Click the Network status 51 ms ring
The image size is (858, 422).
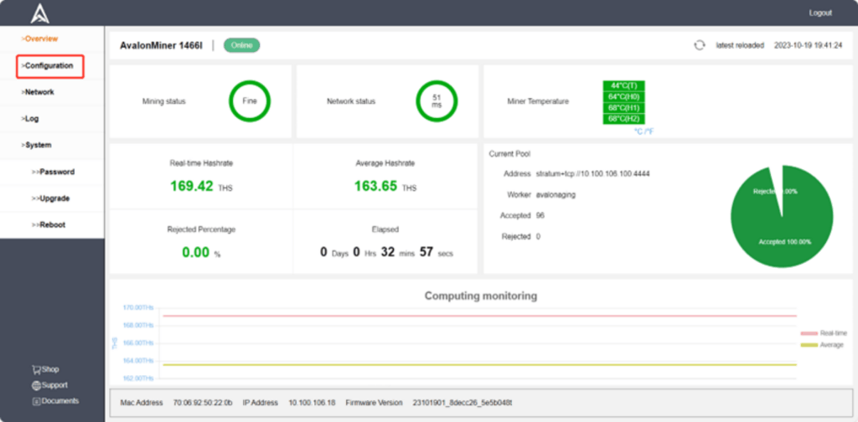coord(437,101)
